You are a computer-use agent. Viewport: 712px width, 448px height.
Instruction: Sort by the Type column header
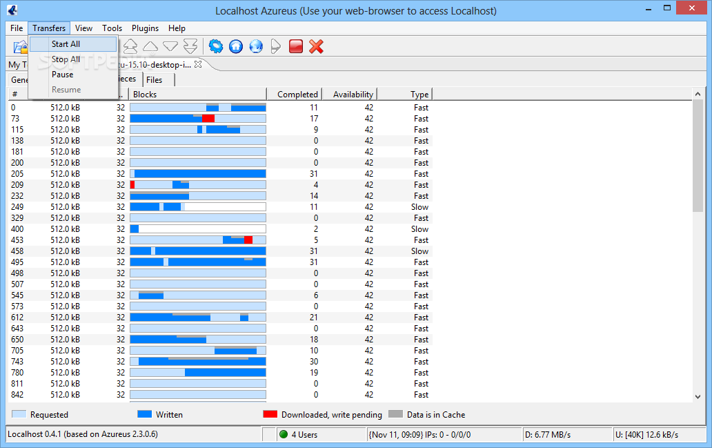(404, 95)
